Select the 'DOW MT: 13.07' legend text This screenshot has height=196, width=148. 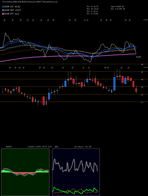12,10
